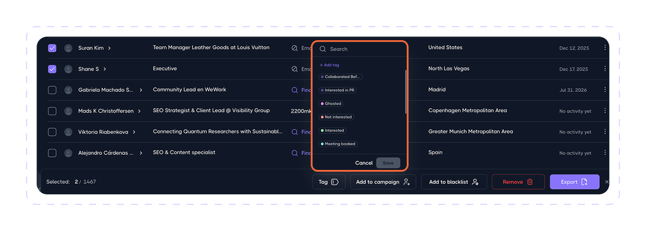Image resolution: width=646 pixels, height=231 pixels.
Task: Click Mads K Christoffersen's avatar icon
Action: pyautogui.click(x=68, y=111)
